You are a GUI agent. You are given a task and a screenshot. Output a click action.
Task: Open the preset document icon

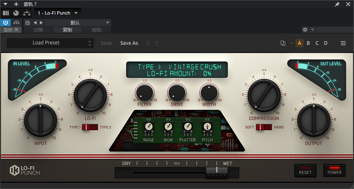tap(27, 22)
